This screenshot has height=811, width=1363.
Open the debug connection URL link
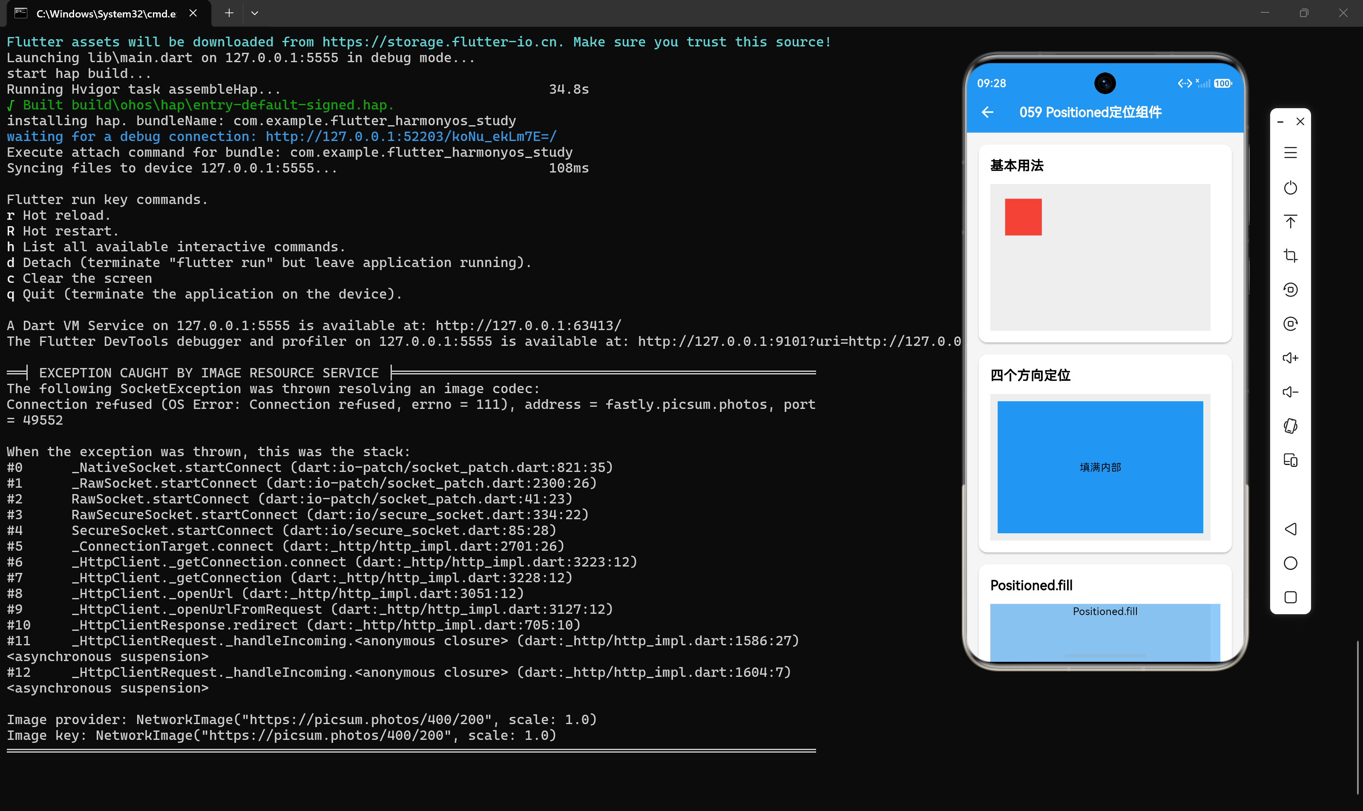point(411,137)
